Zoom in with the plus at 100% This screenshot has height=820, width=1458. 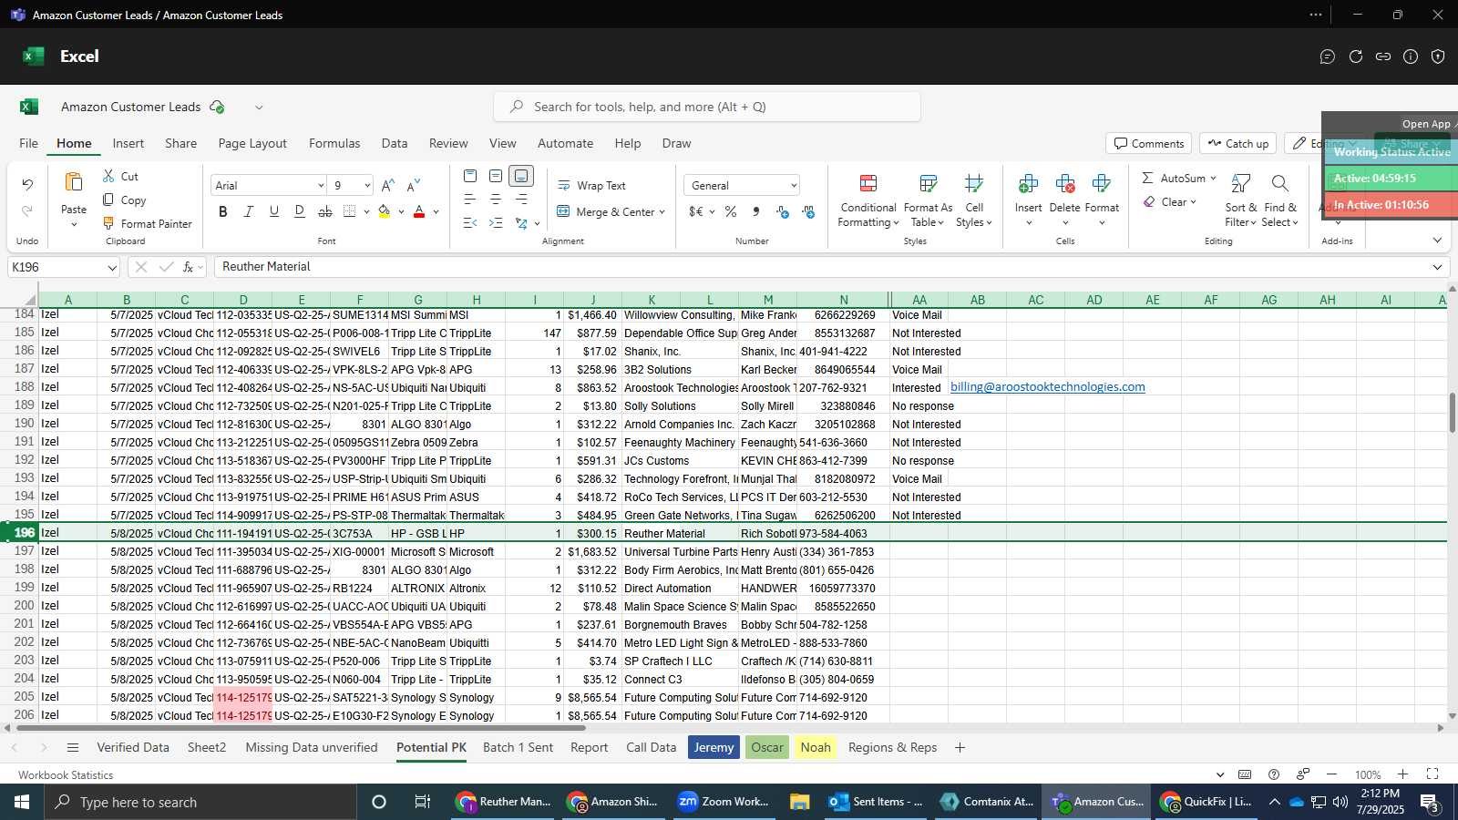pyautogui.click(x=1402, y=774)
